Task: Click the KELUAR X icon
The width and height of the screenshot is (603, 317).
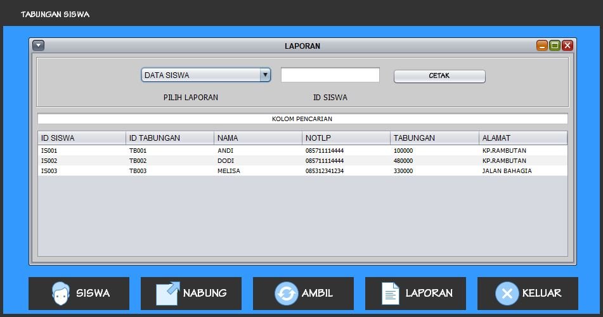Action: [x=506, y=294]
